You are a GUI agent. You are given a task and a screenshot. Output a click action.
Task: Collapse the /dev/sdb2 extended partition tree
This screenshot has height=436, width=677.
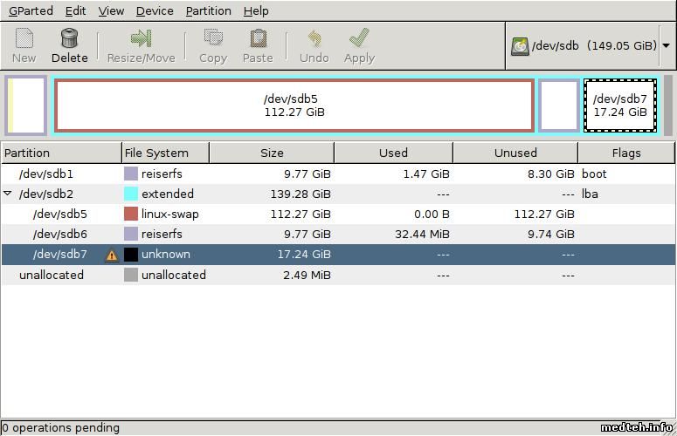(8, 194)
